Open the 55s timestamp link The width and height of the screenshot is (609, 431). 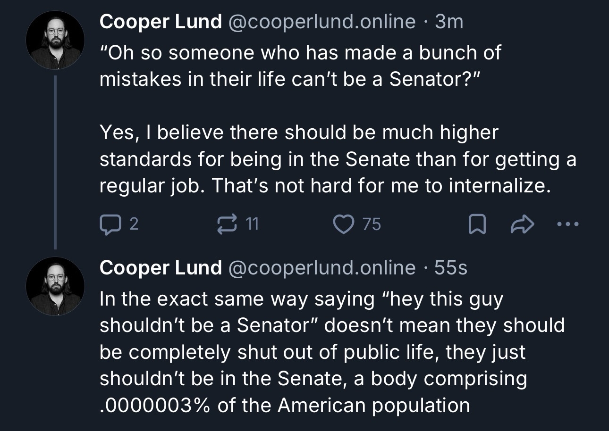tap(451, 268)
